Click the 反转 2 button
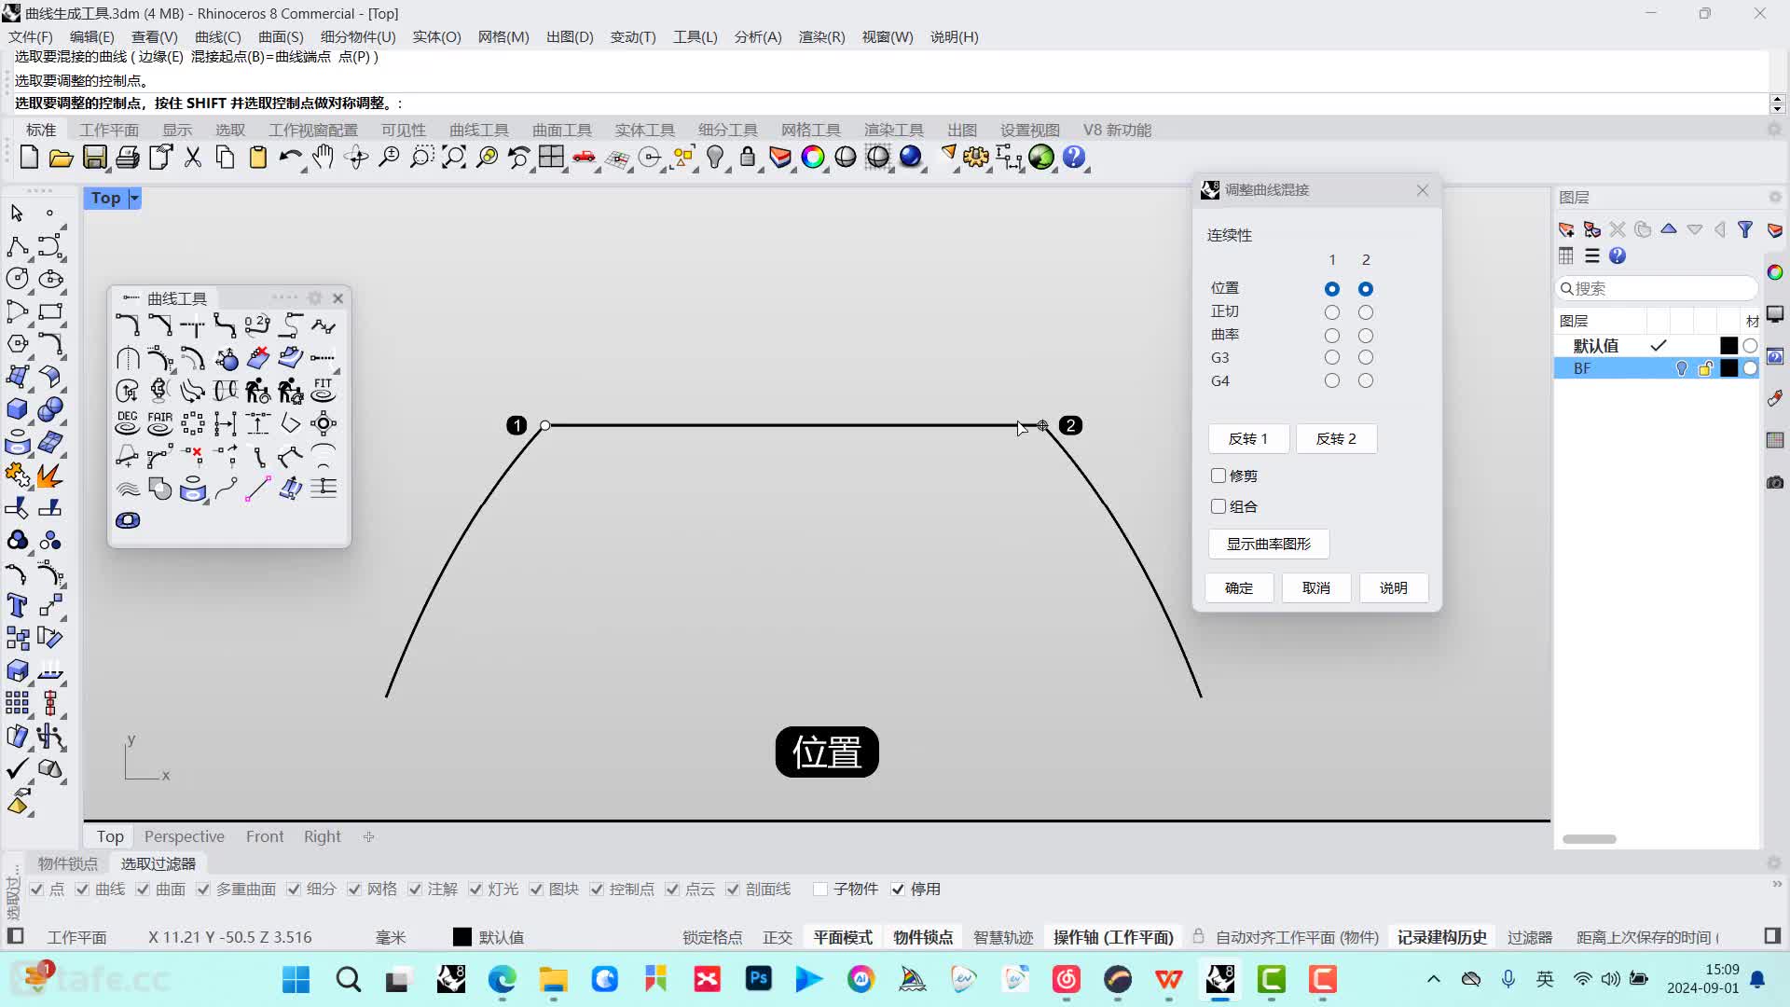 [1336, 439]
